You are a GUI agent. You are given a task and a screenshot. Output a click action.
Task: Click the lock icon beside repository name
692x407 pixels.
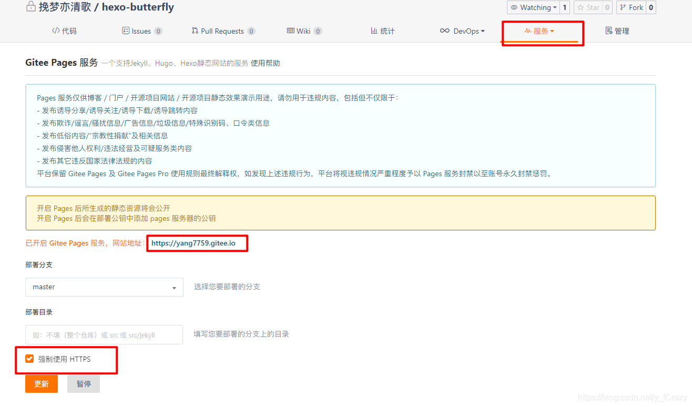pos(31,7)
